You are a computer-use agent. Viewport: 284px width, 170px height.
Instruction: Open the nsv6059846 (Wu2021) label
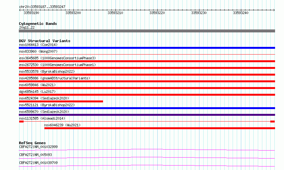pos(37,85)
